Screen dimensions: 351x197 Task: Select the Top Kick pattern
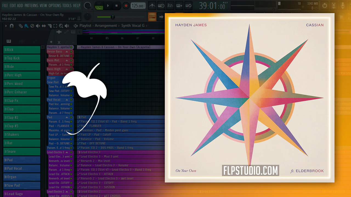(22, 58)
